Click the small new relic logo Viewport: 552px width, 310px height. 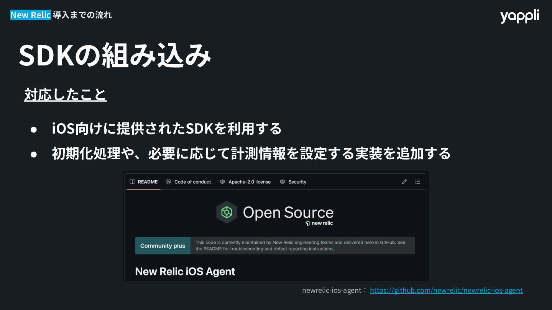(319, 223)
